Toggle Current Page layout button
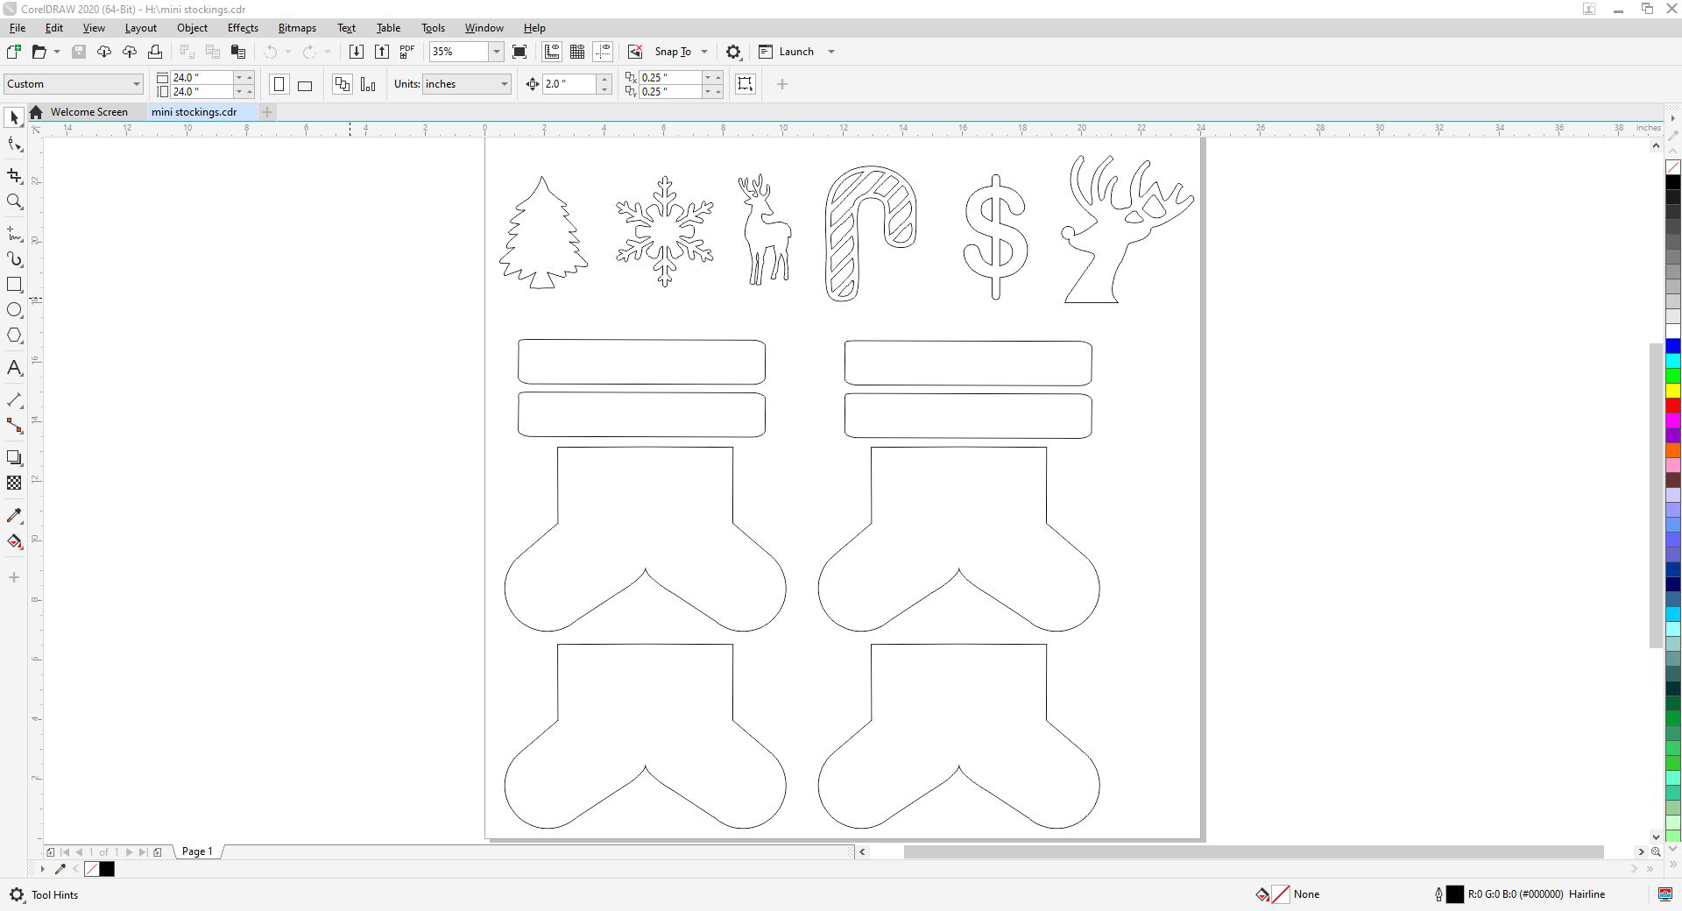 tap(368, 84)
